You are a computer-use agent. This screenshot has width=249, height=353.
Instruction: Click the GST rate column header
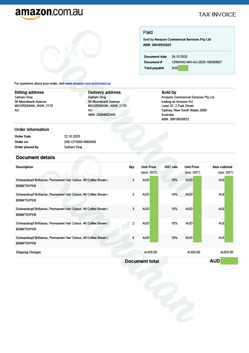coord(171,167)
